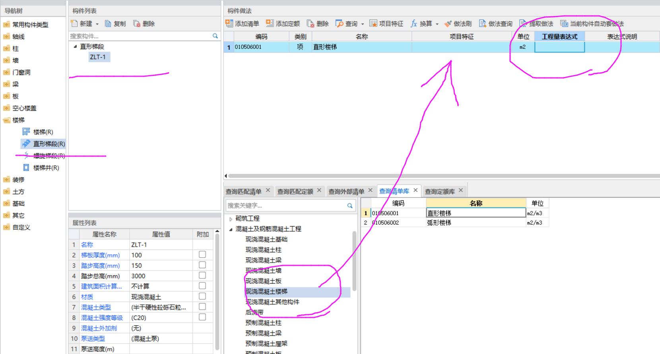Image resolution: width=660 pixels, height=354 pixels.
Task: Expand the 梁 navigation folder
Action: [6, 84]
